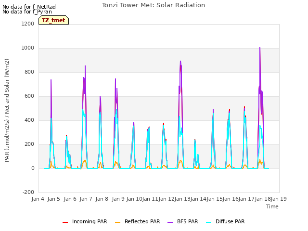The height and width of the screenshot is (231, 308).
Task: Click the purple BF5 PAR legend swatch
Action: [170, 222]
